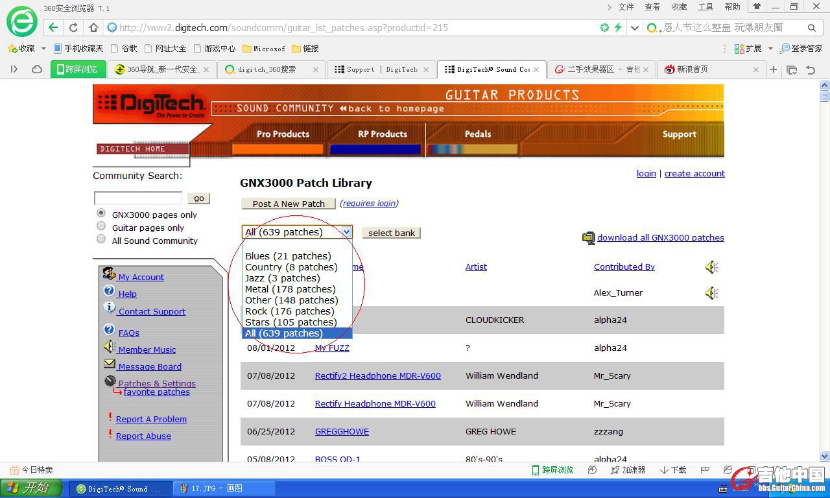Switch to the 新浪首页 tab

coord(711,69)
